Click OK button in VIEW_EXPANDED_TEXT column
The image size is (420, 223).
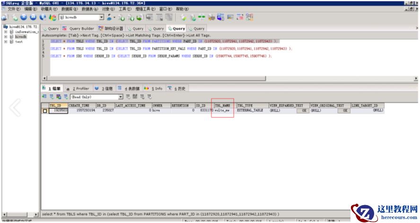(x=302, y=110)
